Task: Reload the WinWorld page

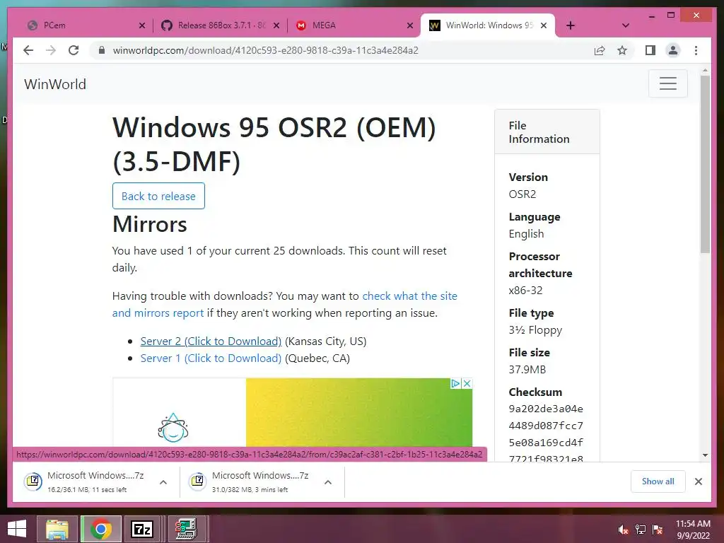Action: point(74,50)
